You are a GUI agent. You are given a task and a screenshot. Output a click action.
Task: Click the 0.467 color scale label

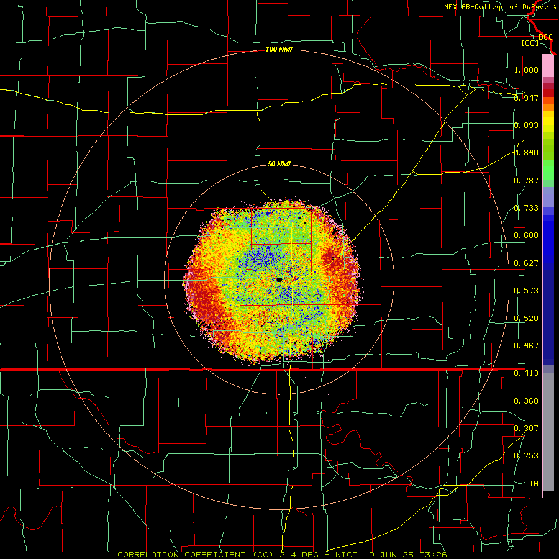[x=526, y=346]
